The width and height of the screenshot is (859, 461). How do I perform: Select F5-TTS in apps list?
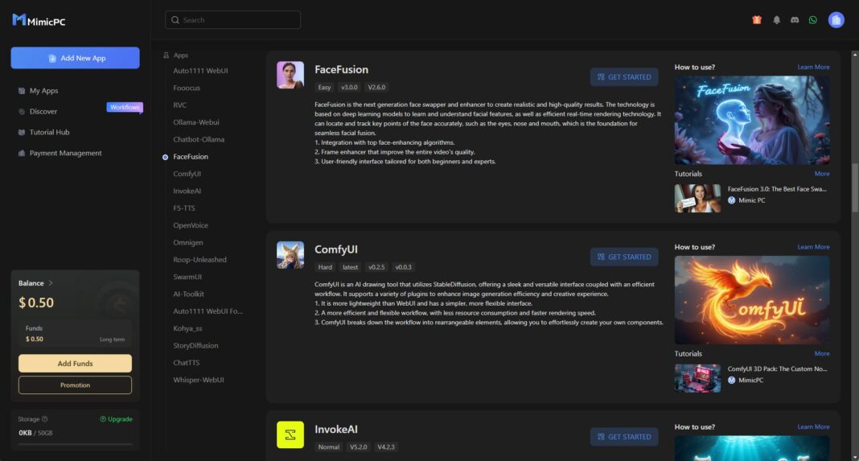pos(184,208)
